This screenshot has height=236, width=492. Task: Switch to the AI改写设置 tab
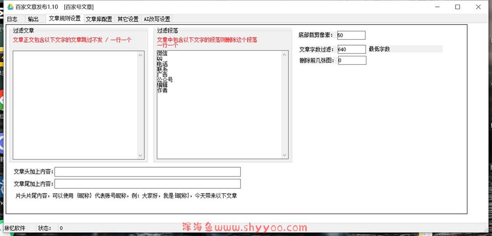tap(157, 19)
